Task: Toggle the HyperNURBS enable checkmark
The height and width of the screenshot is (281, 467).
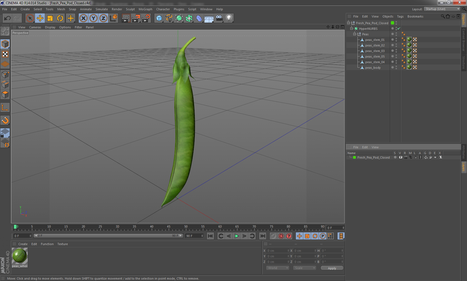Action: click(399, 28)
